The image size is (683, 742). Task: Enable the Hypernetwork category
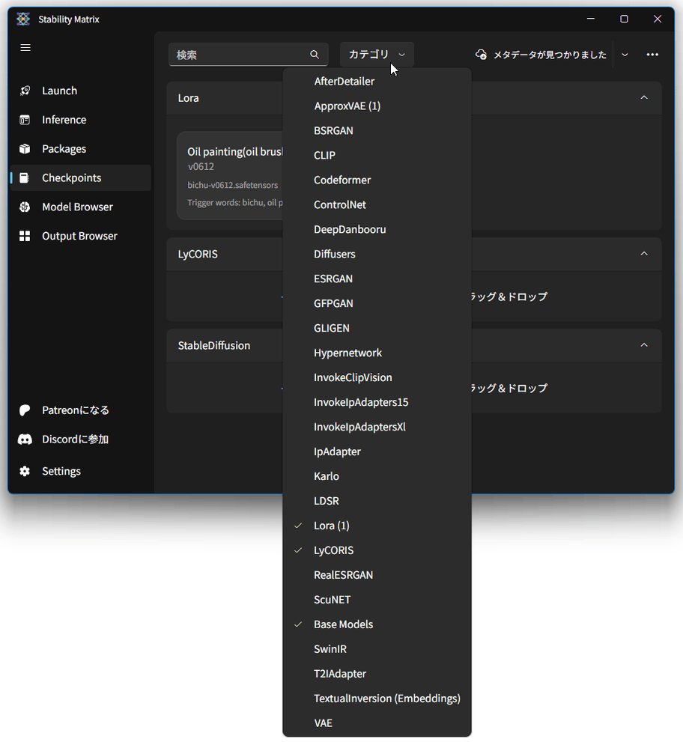click(x=377, y=353)
